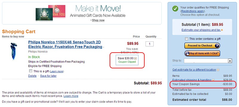Click the Philips Norelco razor product image
The width and height of the screenshot is (239, 107).
13,51
